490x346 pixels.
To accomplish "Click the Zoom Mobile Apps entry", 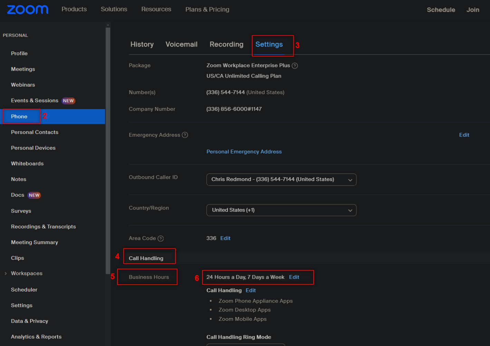I will 242,319.
